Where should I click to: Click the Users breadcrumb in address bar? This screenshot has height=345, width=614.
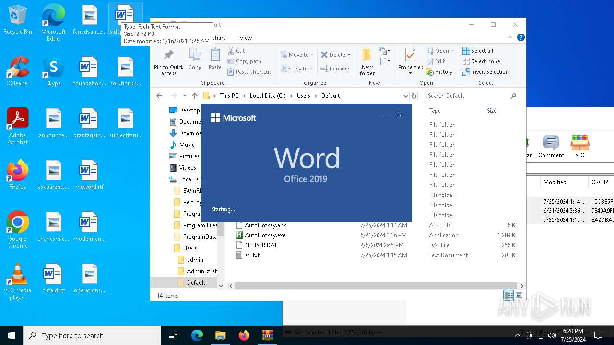coord(303,96)
